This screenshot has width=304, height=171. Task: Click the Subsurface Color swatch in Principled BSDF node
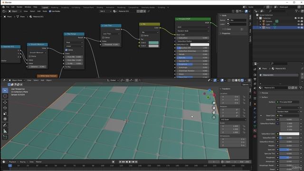coord(199,45)
